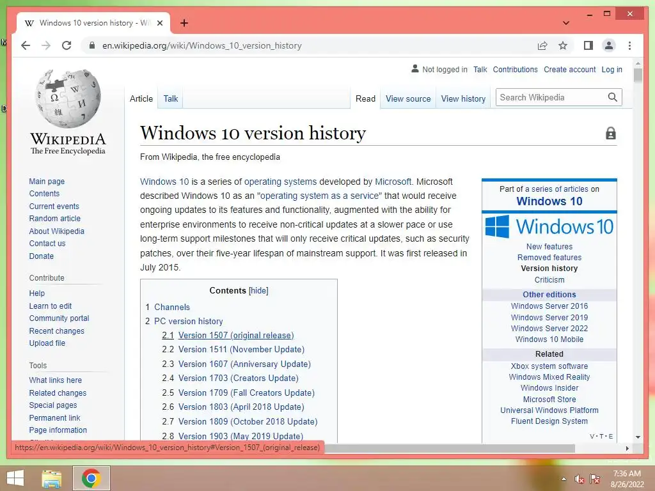Screen dimensions: 655x491
Task: Click the page protection lock icon
Action: click(x=611, y=133)
